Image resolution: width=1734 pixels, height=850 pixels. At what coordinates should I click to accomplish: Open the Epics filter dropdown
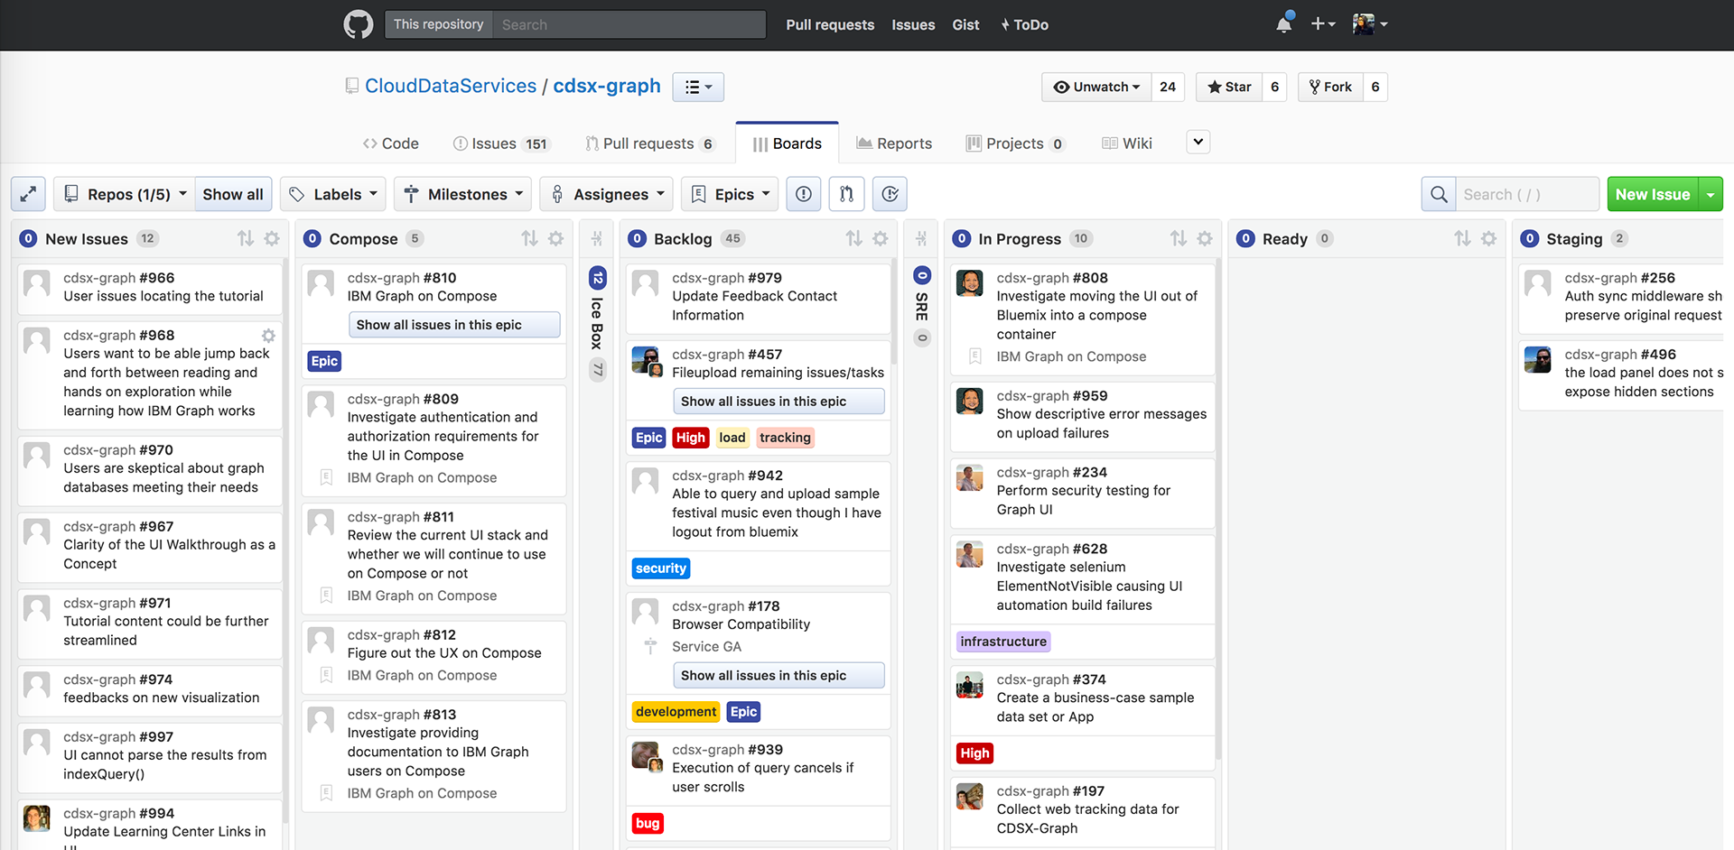pos(730,194)
